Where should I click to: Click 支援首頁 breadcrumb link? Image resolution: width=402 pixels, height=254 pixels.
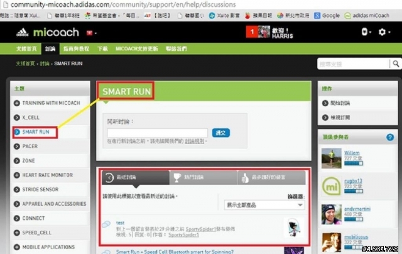[25, 63]
